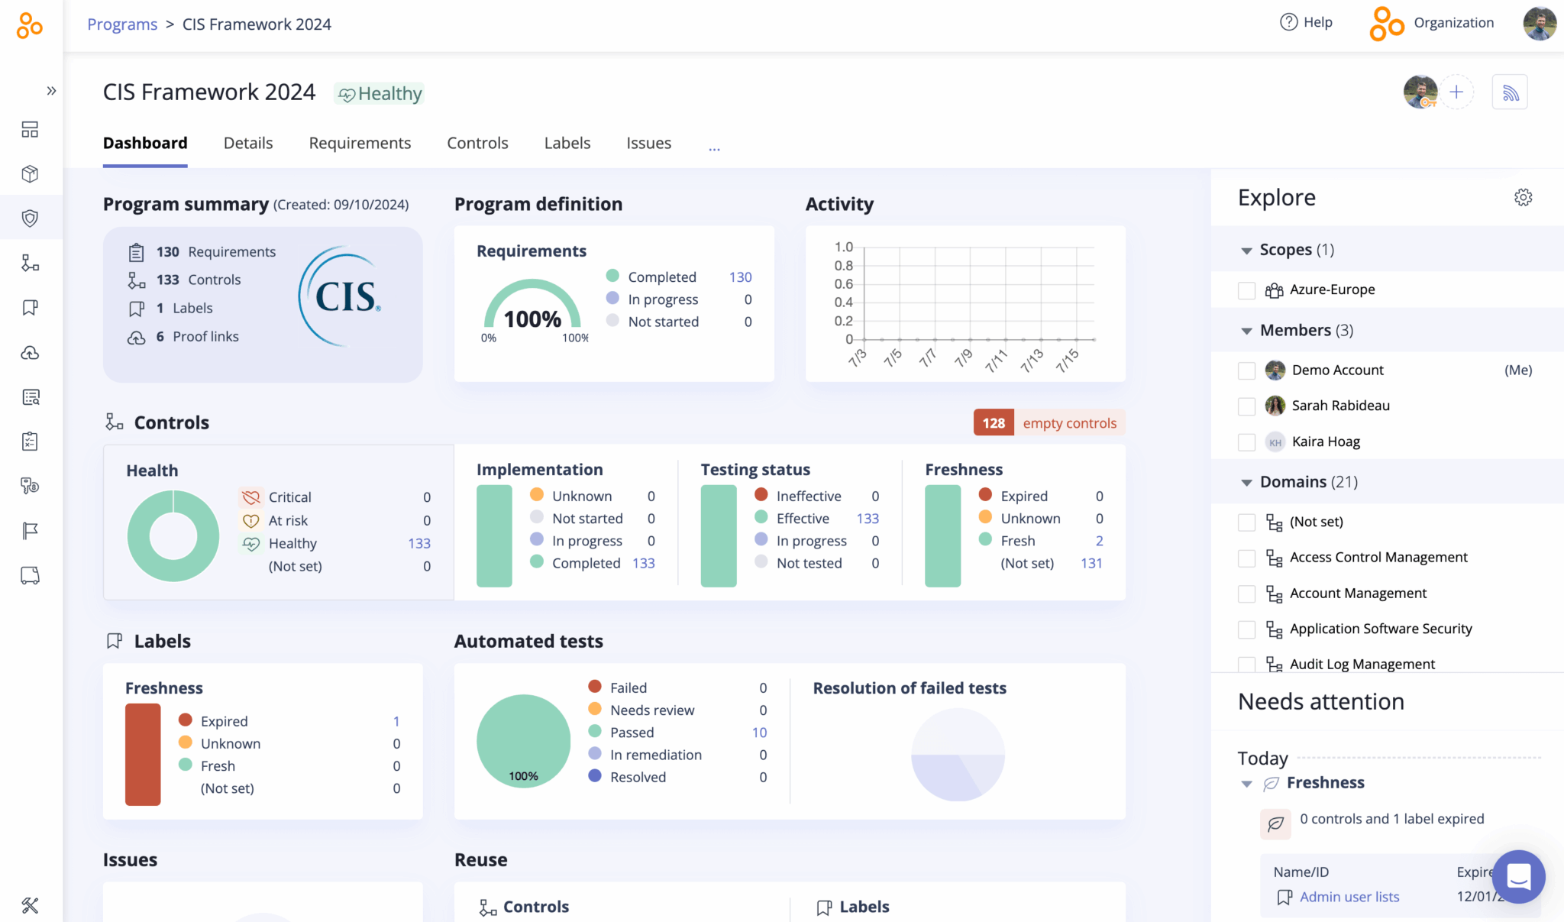
Task: Collapse the Domains section
Action: 1246,483
